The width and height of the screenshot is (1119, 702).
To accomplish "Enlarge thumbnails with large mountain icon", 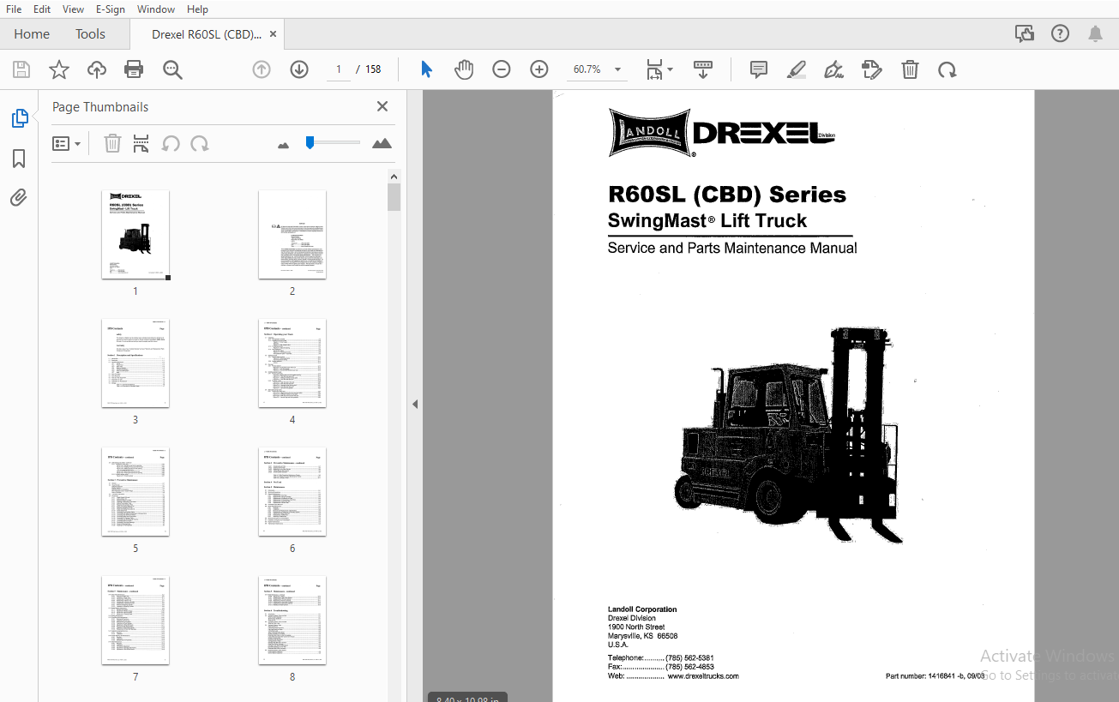I will tap(382, 143).
